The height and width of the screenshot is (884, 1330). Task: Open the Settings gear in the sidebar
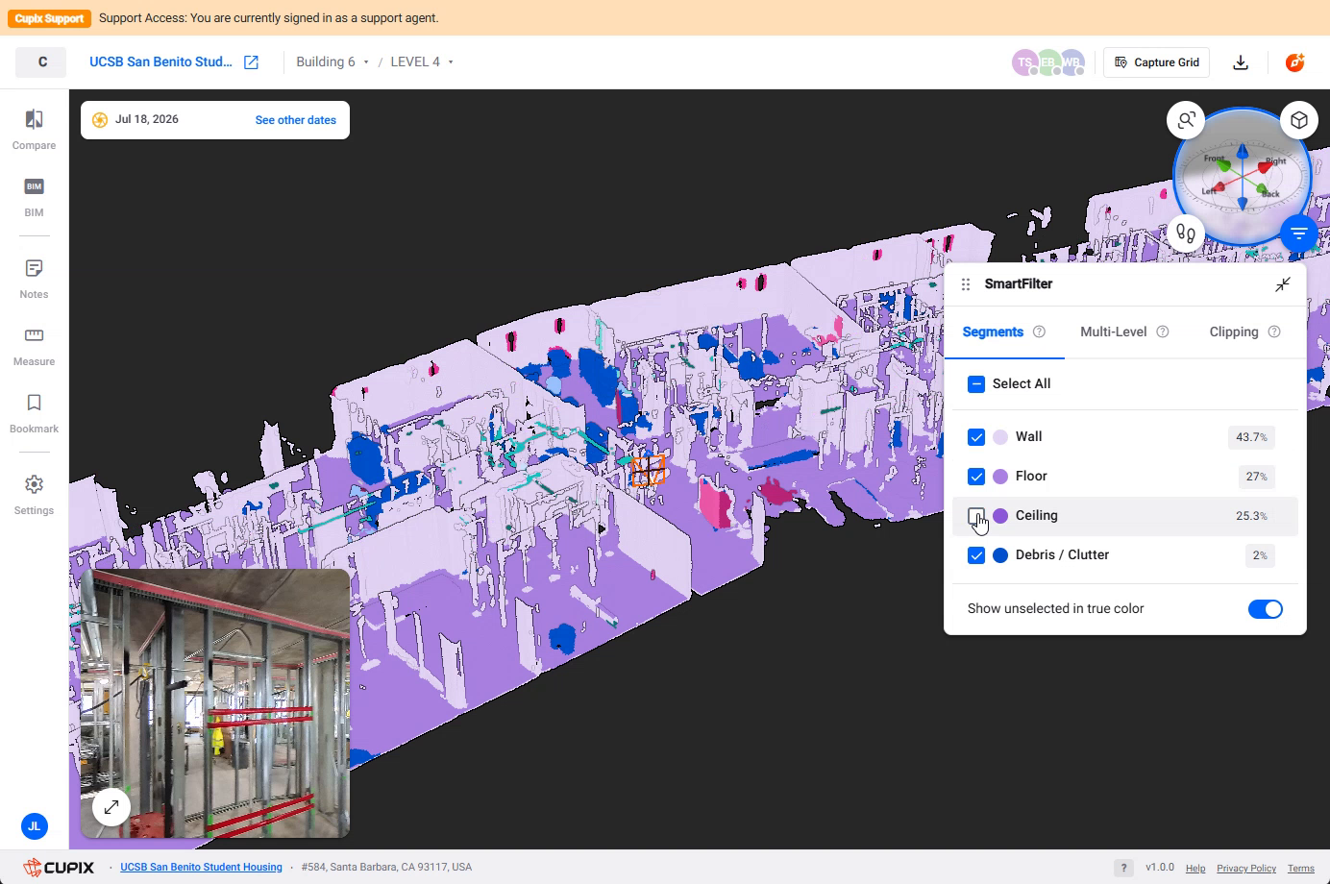[x=34, y=495]
